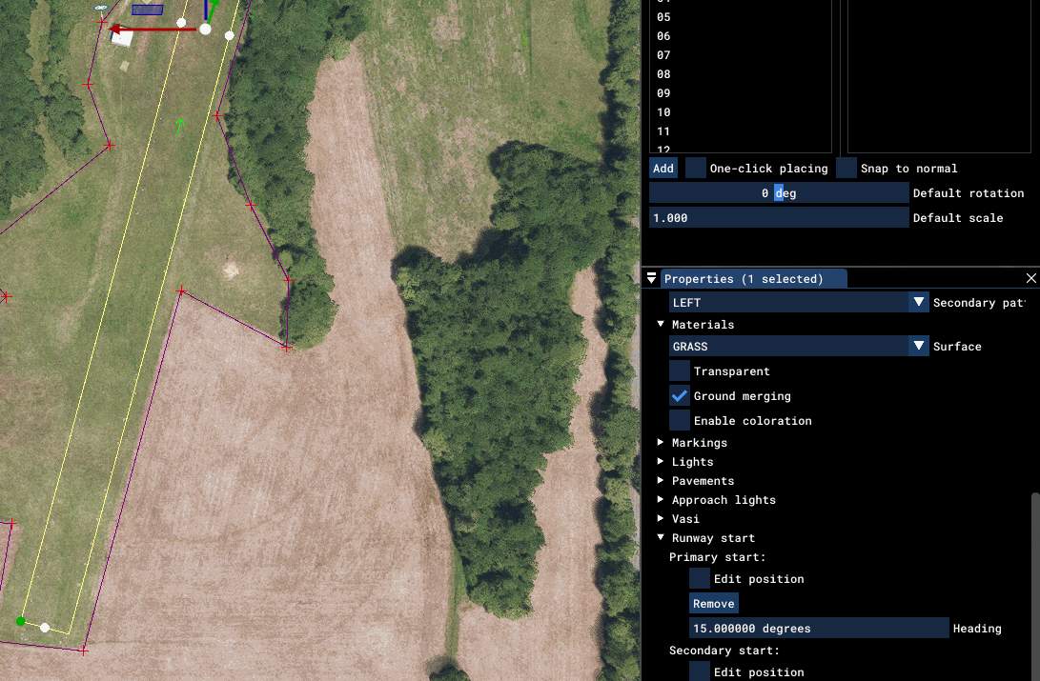Click the Add button

(x=663, y=169)
